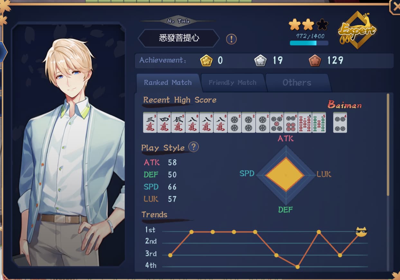Click the profile panel vertical scrollbar
This screenshot has height=280, width=400.
pyautogui.click(x=388, y=145)
